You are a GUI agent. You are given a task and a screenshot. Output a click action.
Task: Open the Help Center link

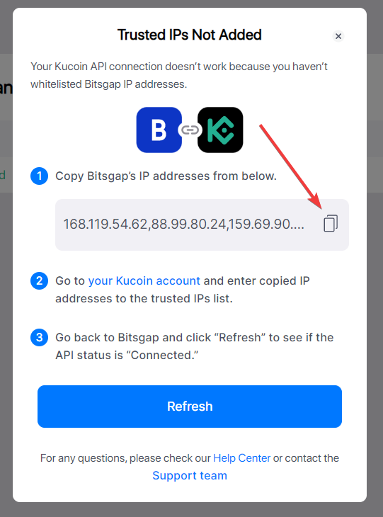point(241,458)
